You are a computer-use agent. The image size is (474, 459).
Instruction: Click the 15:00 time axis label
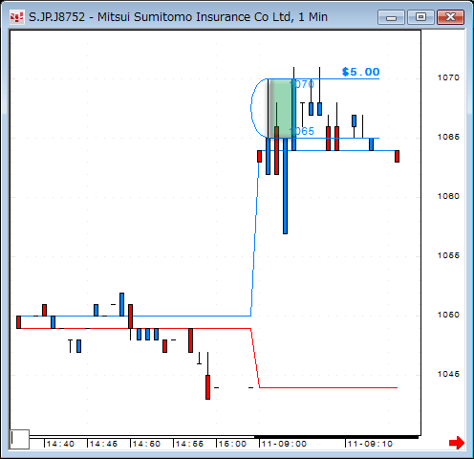click(232, 444)
